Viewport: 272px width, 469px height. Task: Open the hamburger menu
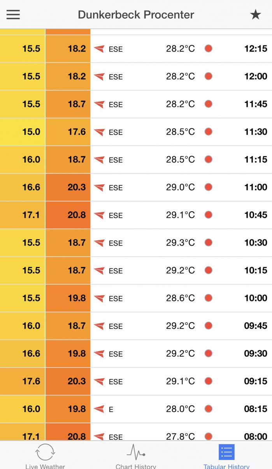[13, 15]
